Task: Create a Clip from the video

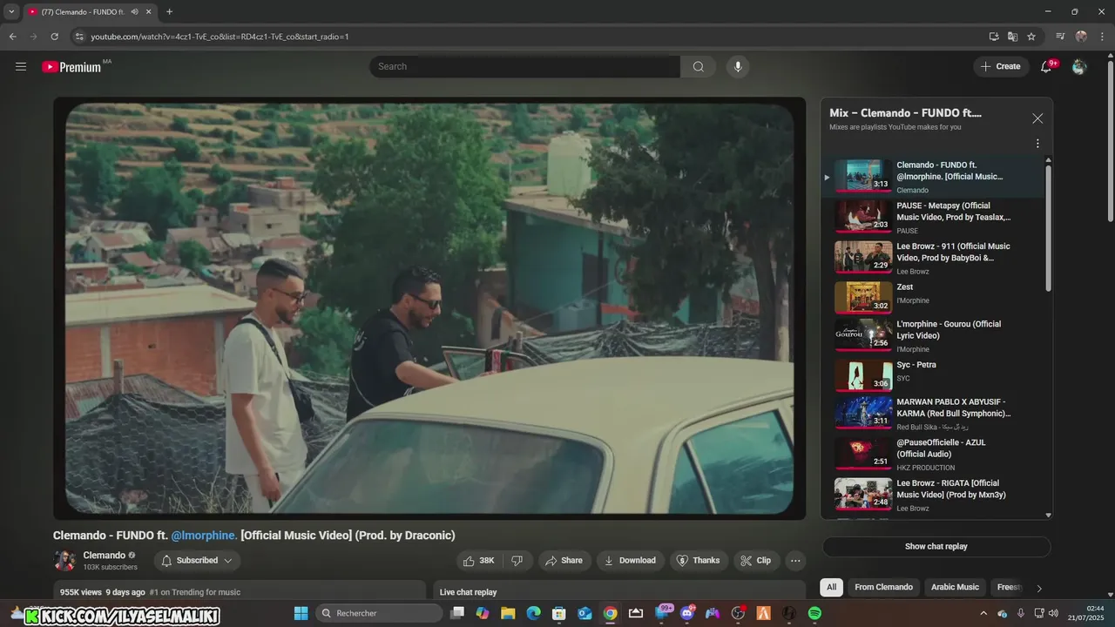Action: (756, 561)
